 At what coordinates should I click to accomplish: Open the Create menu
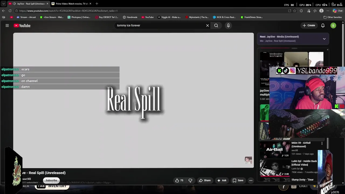point(309,25)
